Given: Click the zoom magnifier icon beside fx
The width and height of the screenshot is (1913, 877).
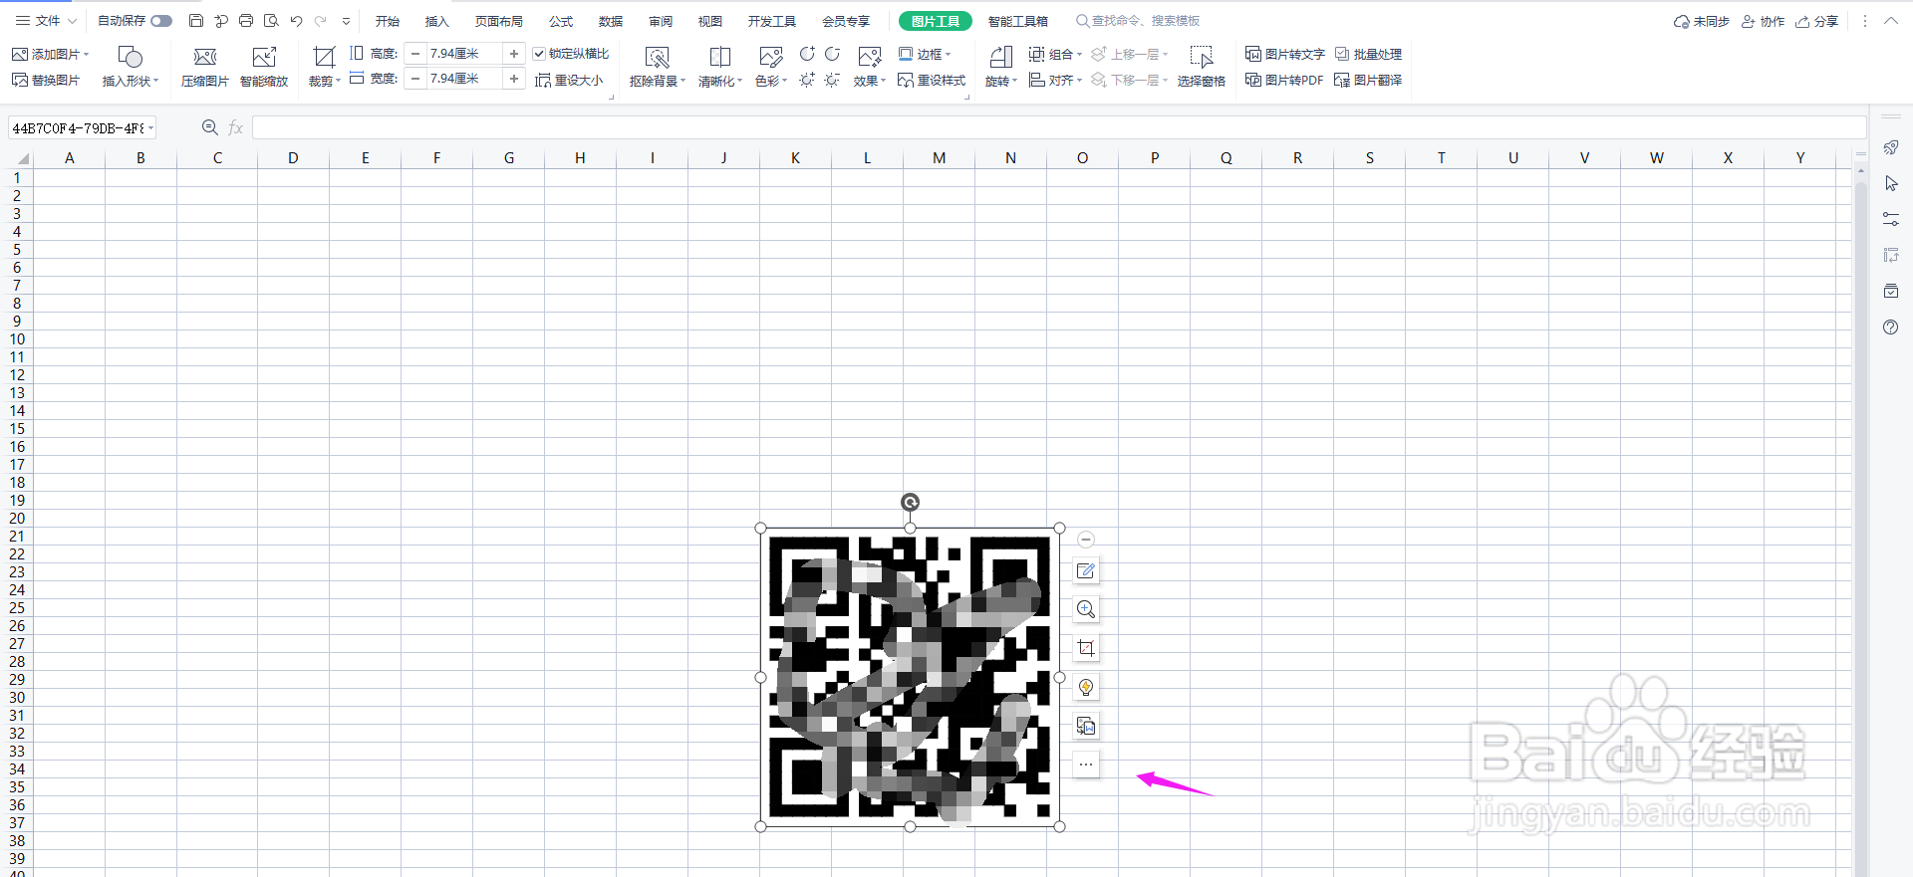Looking at the screenshot, I should (x=209, y=127).
